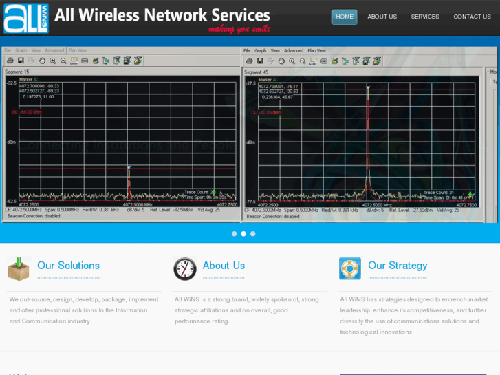
Task: Click Print icon in Segment 15 window
Action: (10, 61)
